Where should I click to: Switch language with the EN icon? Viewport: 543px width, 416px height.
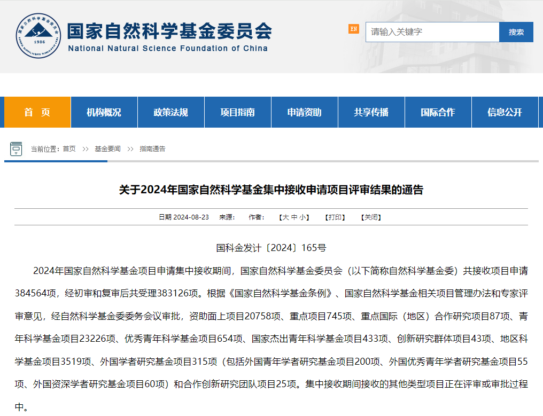354,29
